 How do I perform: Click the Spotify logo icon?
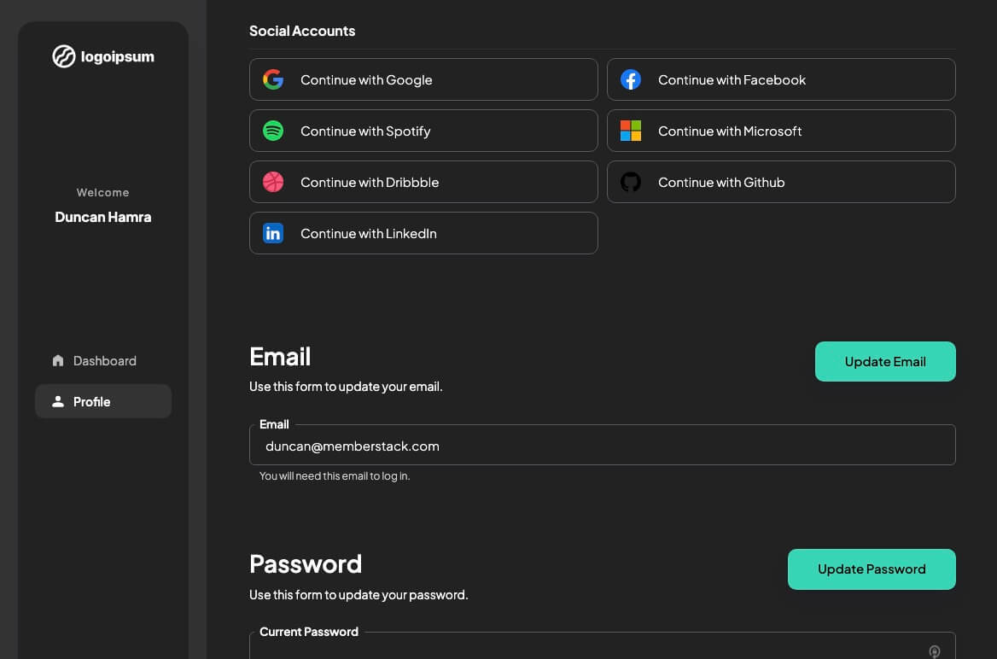[273, 131]
